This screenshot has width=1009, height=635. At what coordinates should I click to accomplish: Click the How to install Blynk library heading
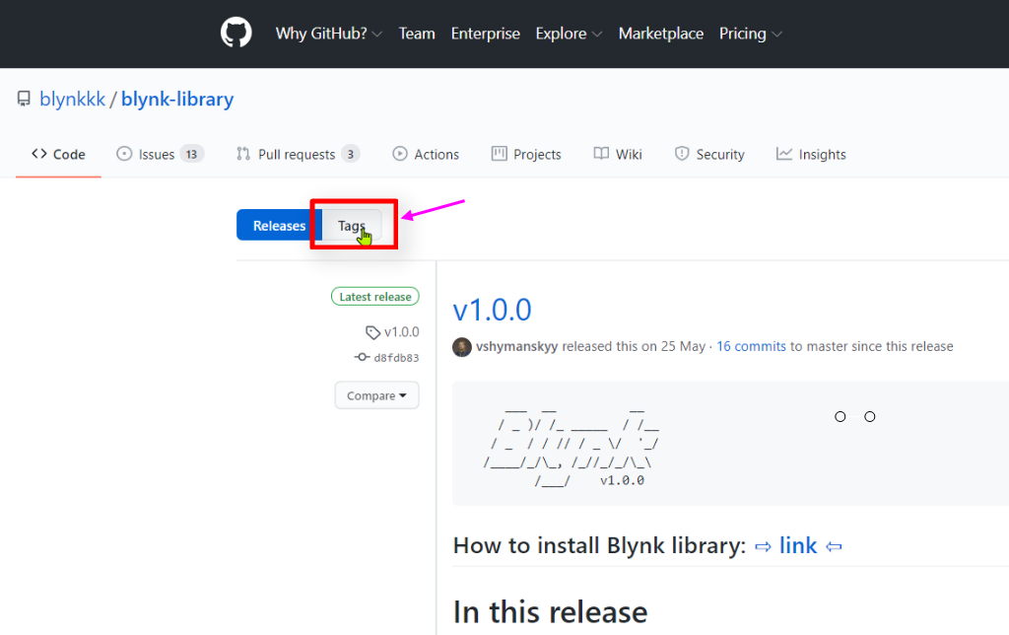click(599, 545)
